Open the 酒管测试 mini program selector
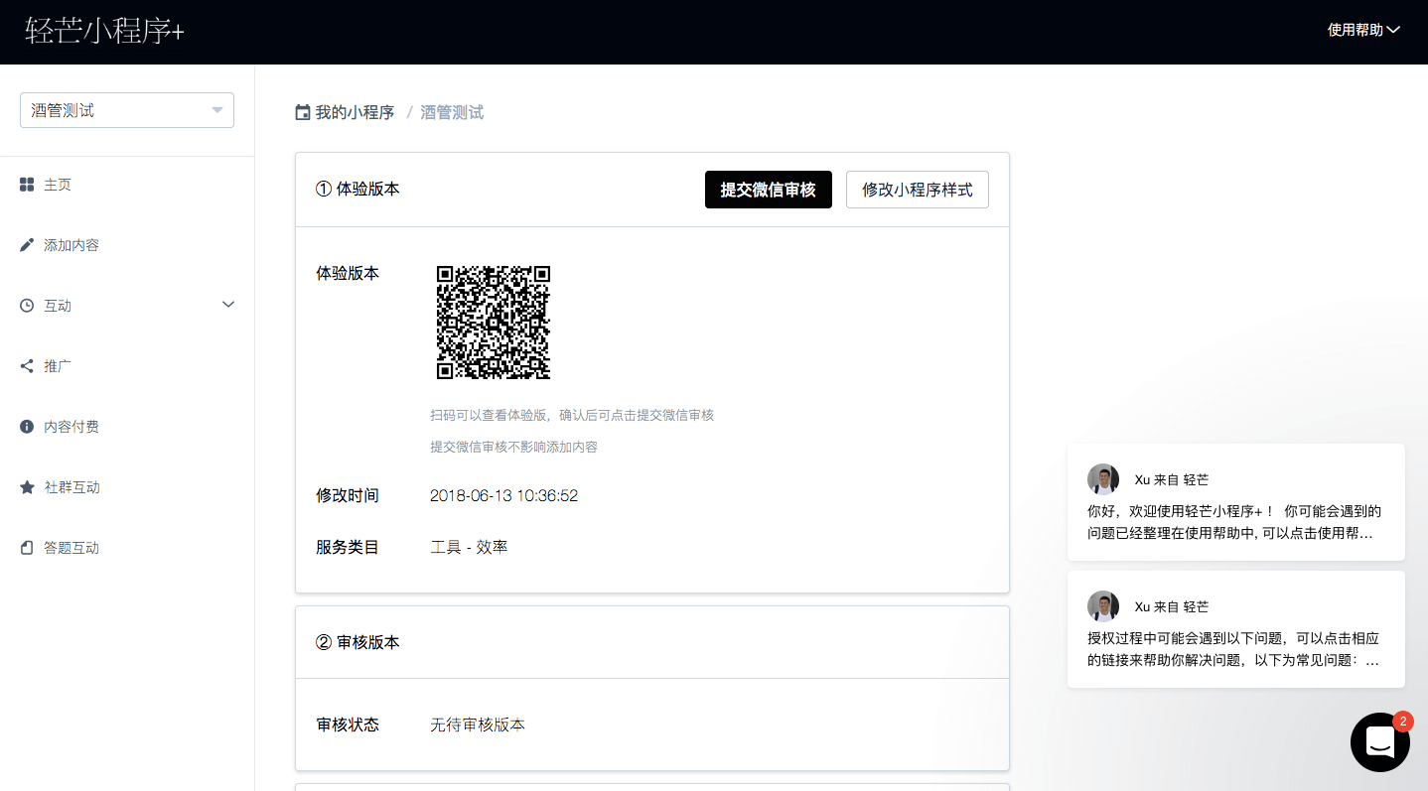Viewport: 1428px width, 791px height. pyautogui.click(x=127, y=110)
